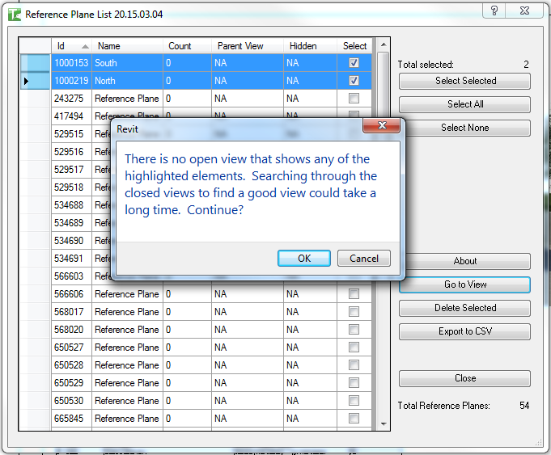Click the South name cell
The height and width of the screenshot is (455, 551).
(127, 63)
